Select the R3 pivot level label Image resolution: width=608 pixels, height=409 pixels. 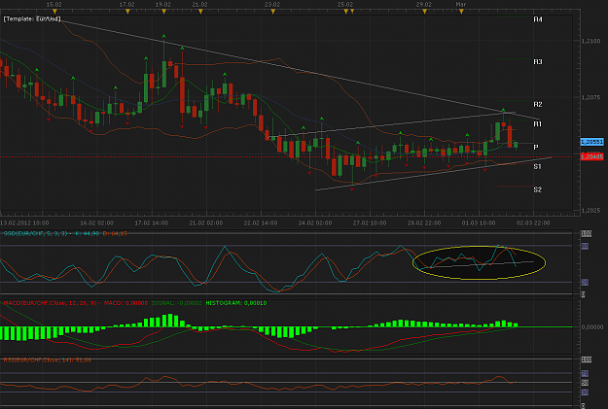pyautogui.click(x=537, y=62)
